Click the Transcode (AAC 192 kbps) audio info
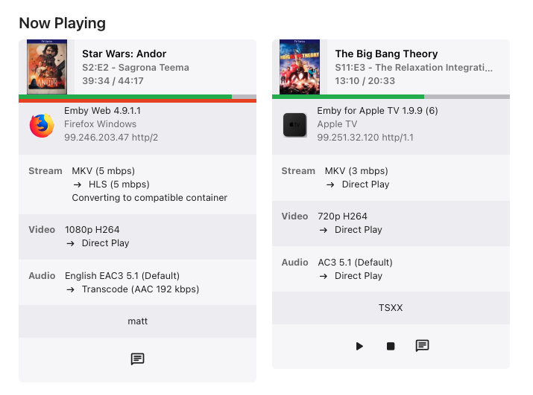The image size is (533, 395). click(x=140, y=289)
